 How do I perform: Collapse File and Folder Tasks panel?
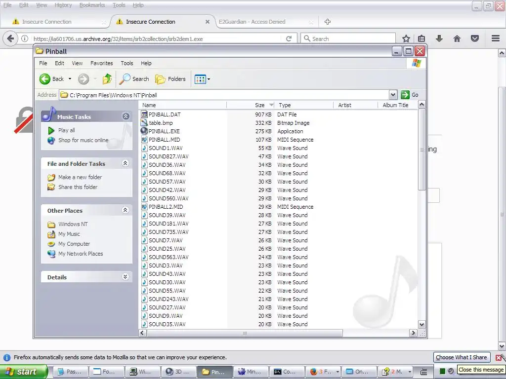[x=125, y=163]
